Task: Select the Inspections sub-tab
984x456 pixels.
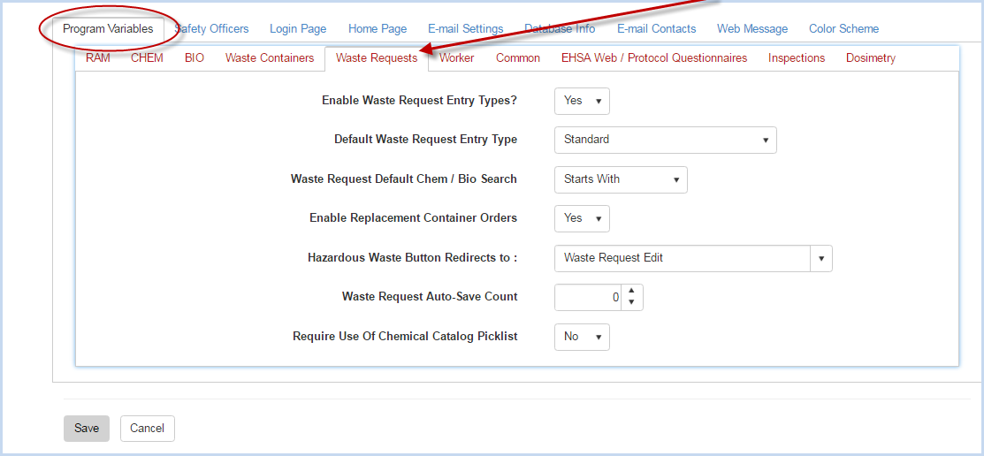Action: pyautogui.click(x=797, y=57)
